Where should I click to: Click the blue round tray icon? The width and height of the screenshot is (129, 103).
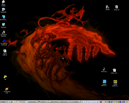pyautogui.click(x=120, y=102)
